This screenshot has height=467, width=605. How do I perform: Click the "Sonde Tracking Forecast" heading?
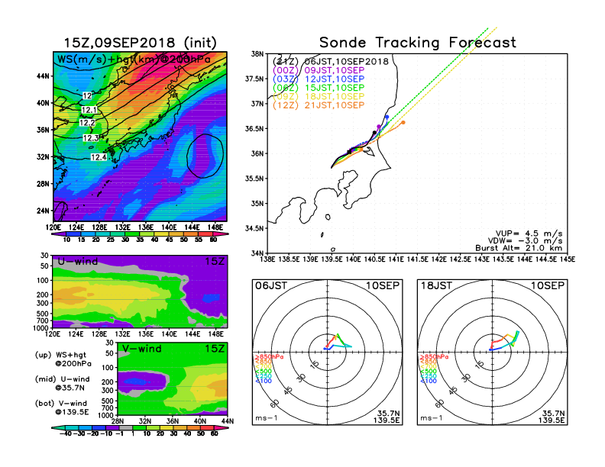[x=418, y=43]
